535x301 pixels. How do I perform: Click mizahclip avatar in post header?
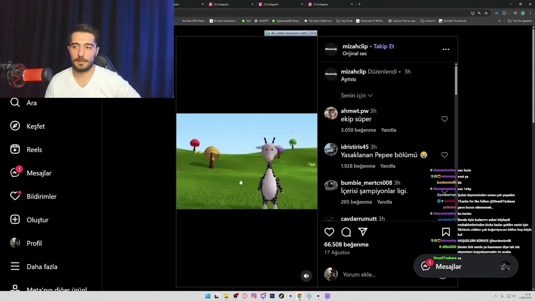(x=331, y=49)
